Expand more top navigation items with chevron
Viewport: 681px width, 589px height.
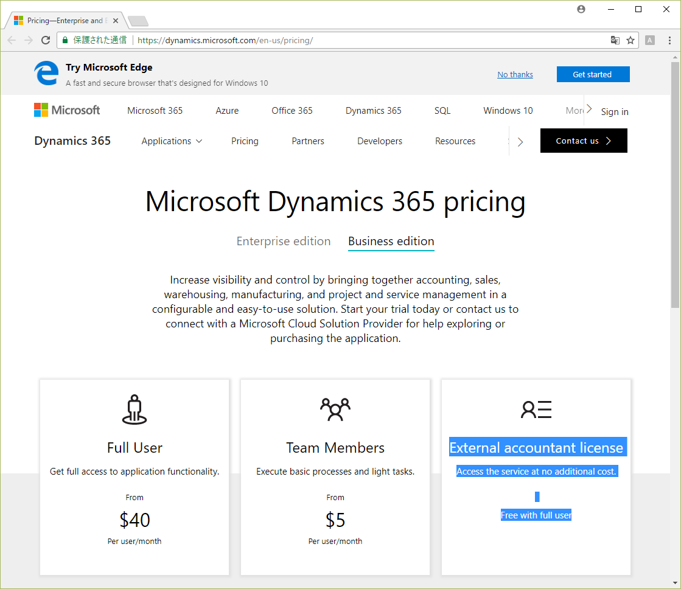click(x=589, y=108)
